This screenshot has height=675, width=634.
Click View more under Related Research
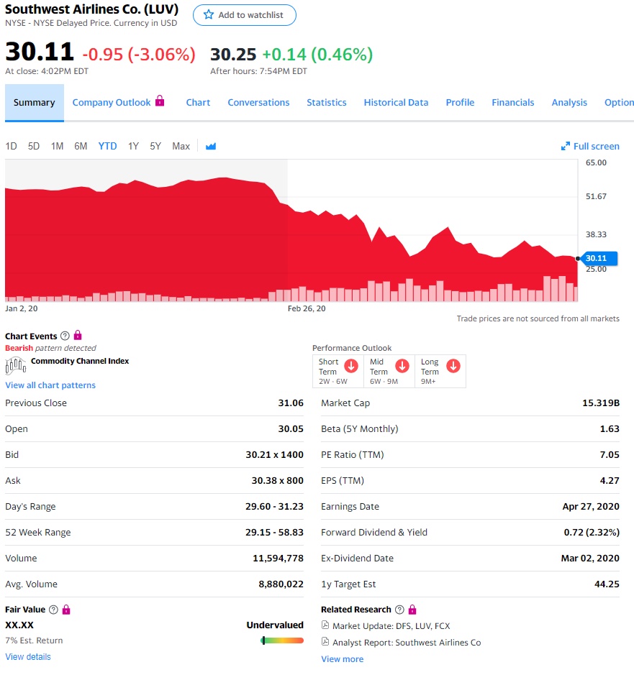coord(343,659)
